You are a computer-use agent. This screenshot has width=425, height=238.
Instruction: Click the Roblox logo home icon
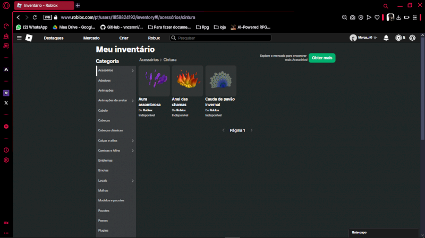[29, 38]
